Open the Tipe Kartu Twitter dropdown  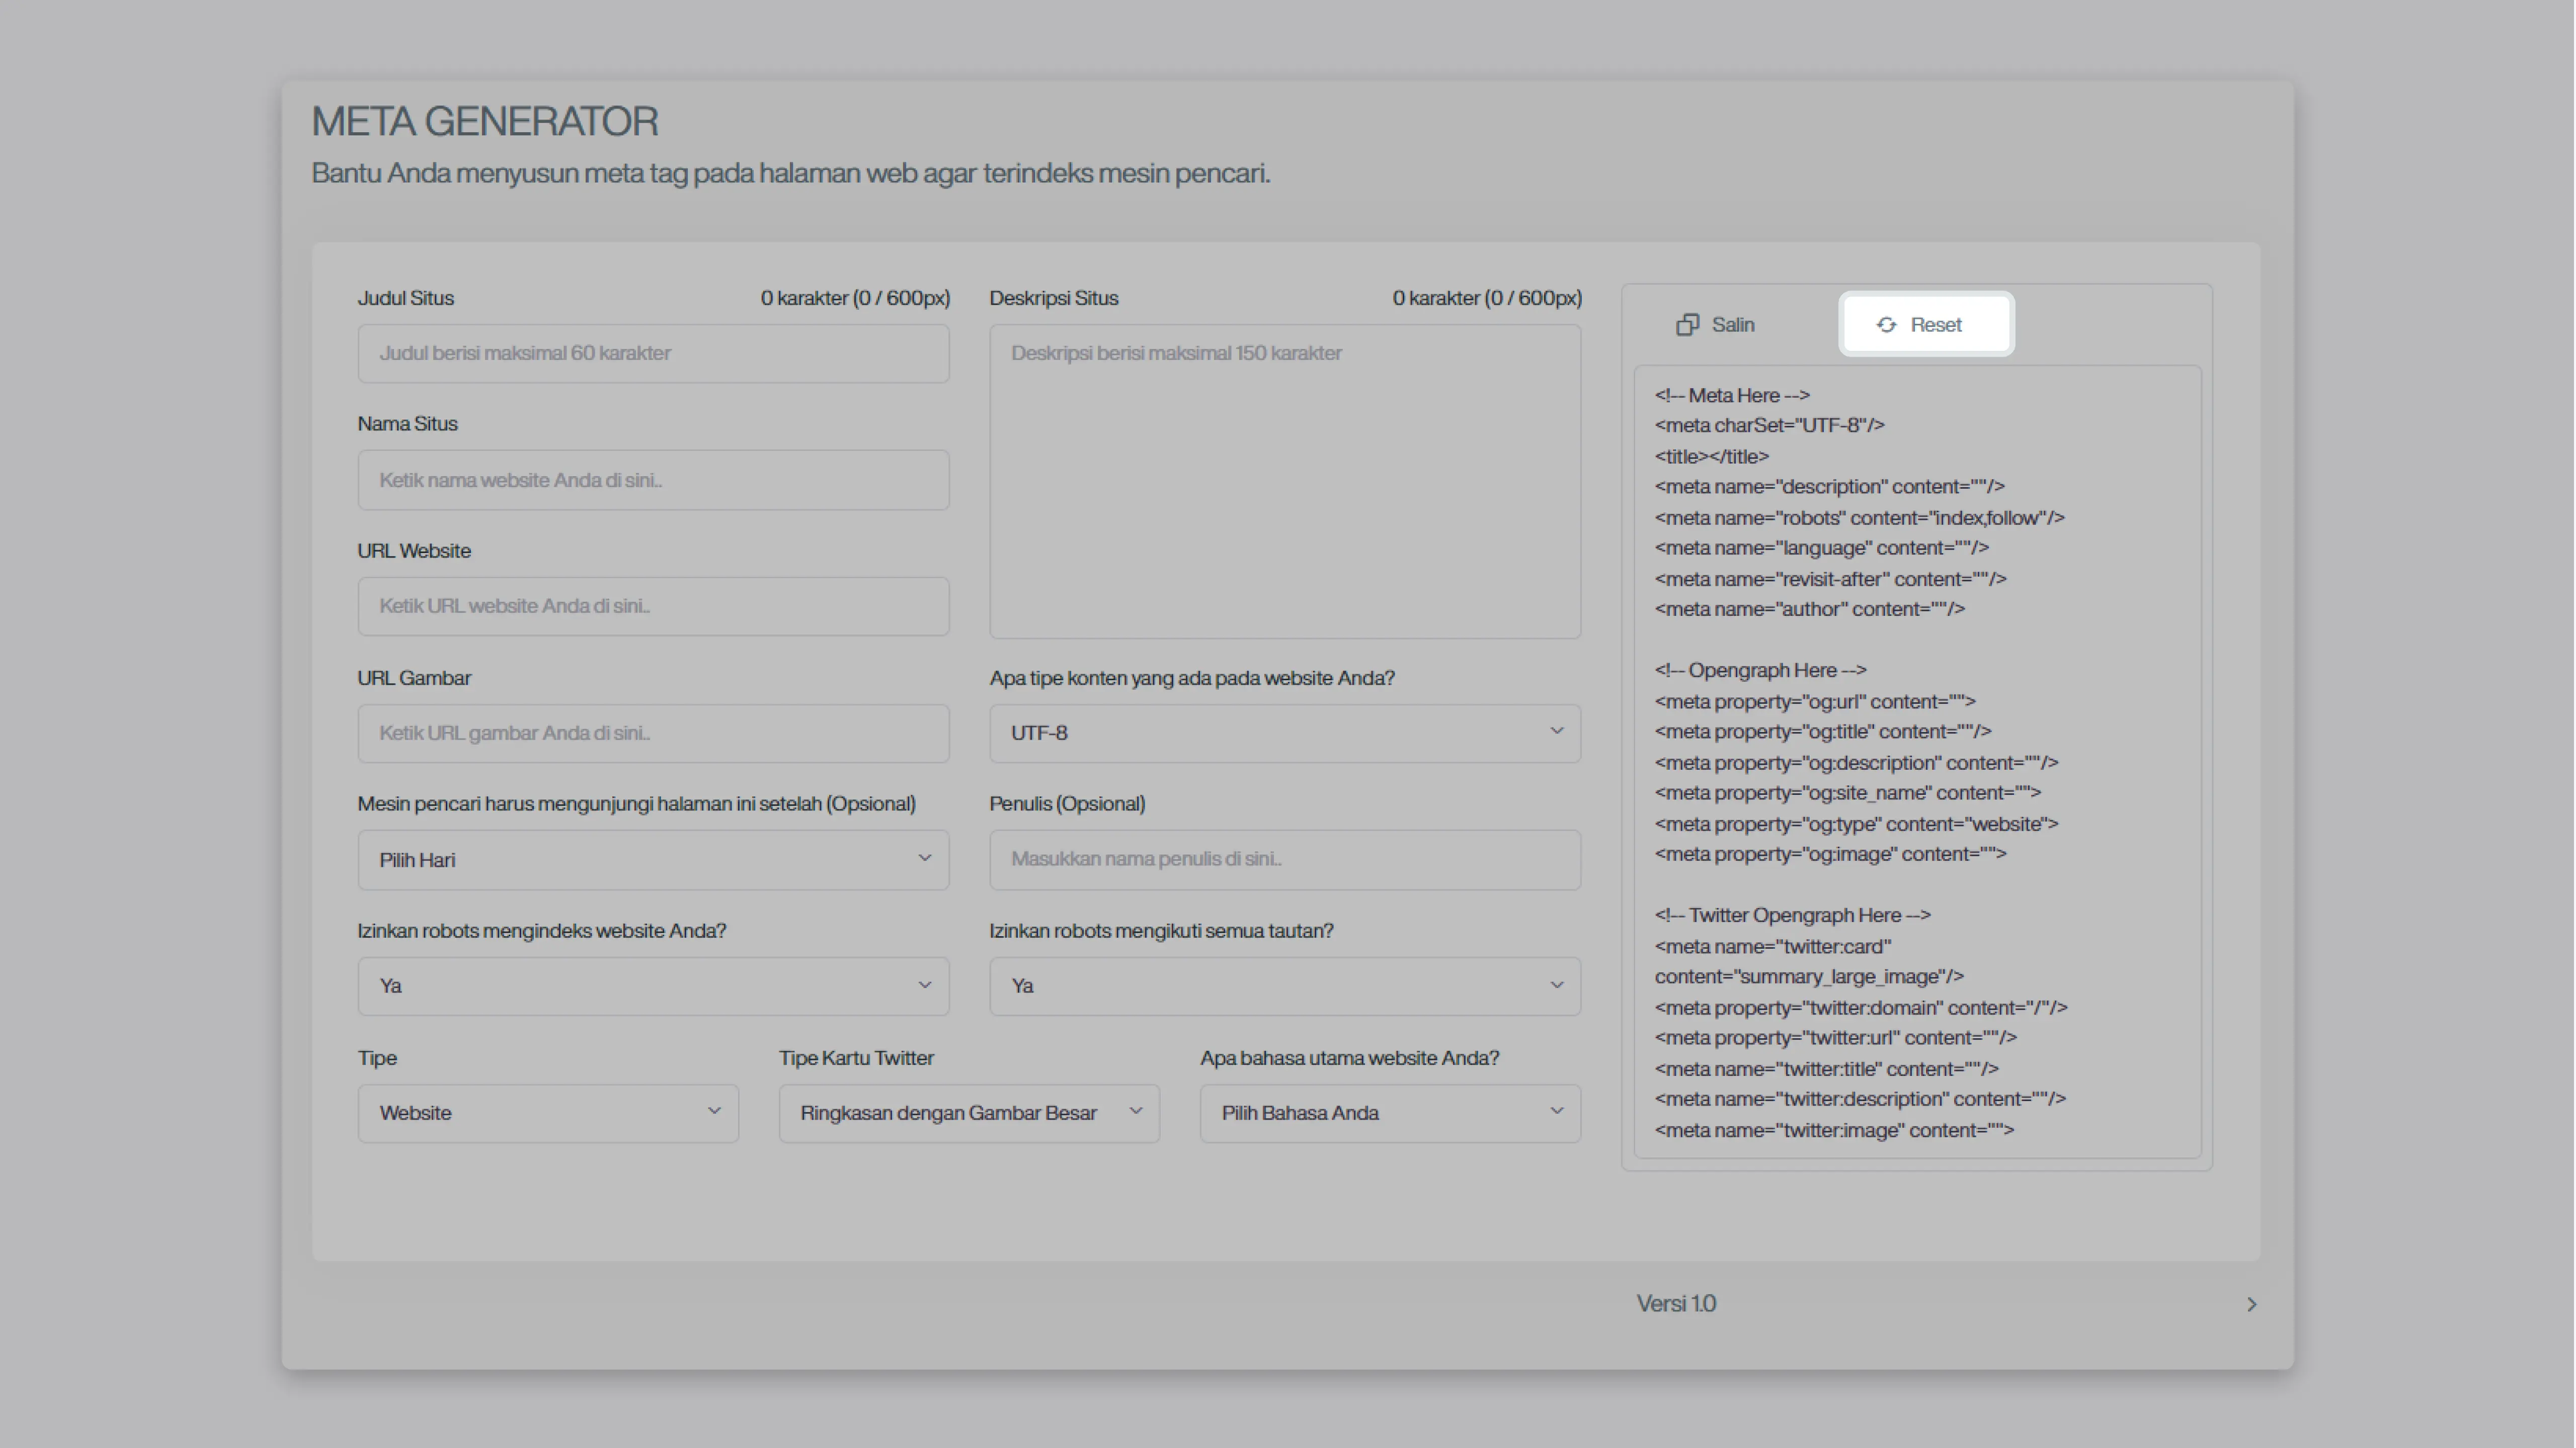click(x=968, y=1112)
